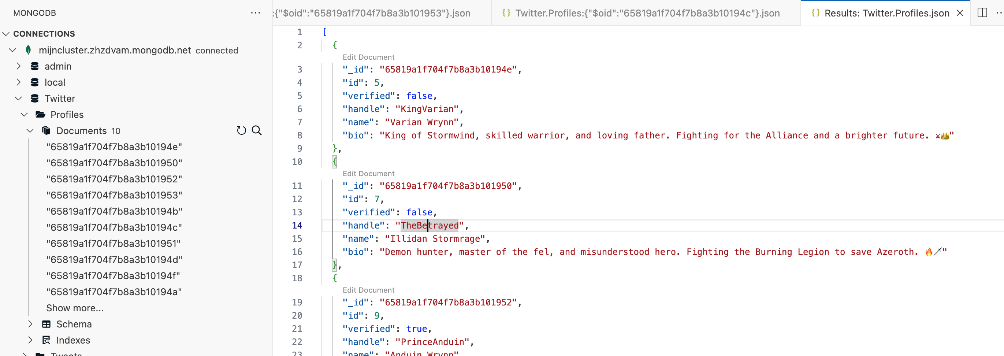Screen dimensions: 1004x356
Task: Click the Documents stack icon
Action: (x=46, y=131)
